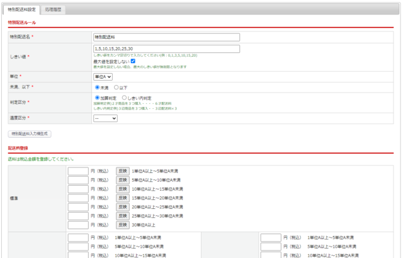Click 反映 for 15単位A以上〜20単位A未満 in 標準

pos(122,198)
